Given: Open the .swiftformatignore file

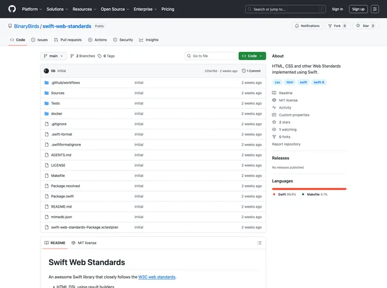Looking at the screenshot, I should (x=66, y=145).
